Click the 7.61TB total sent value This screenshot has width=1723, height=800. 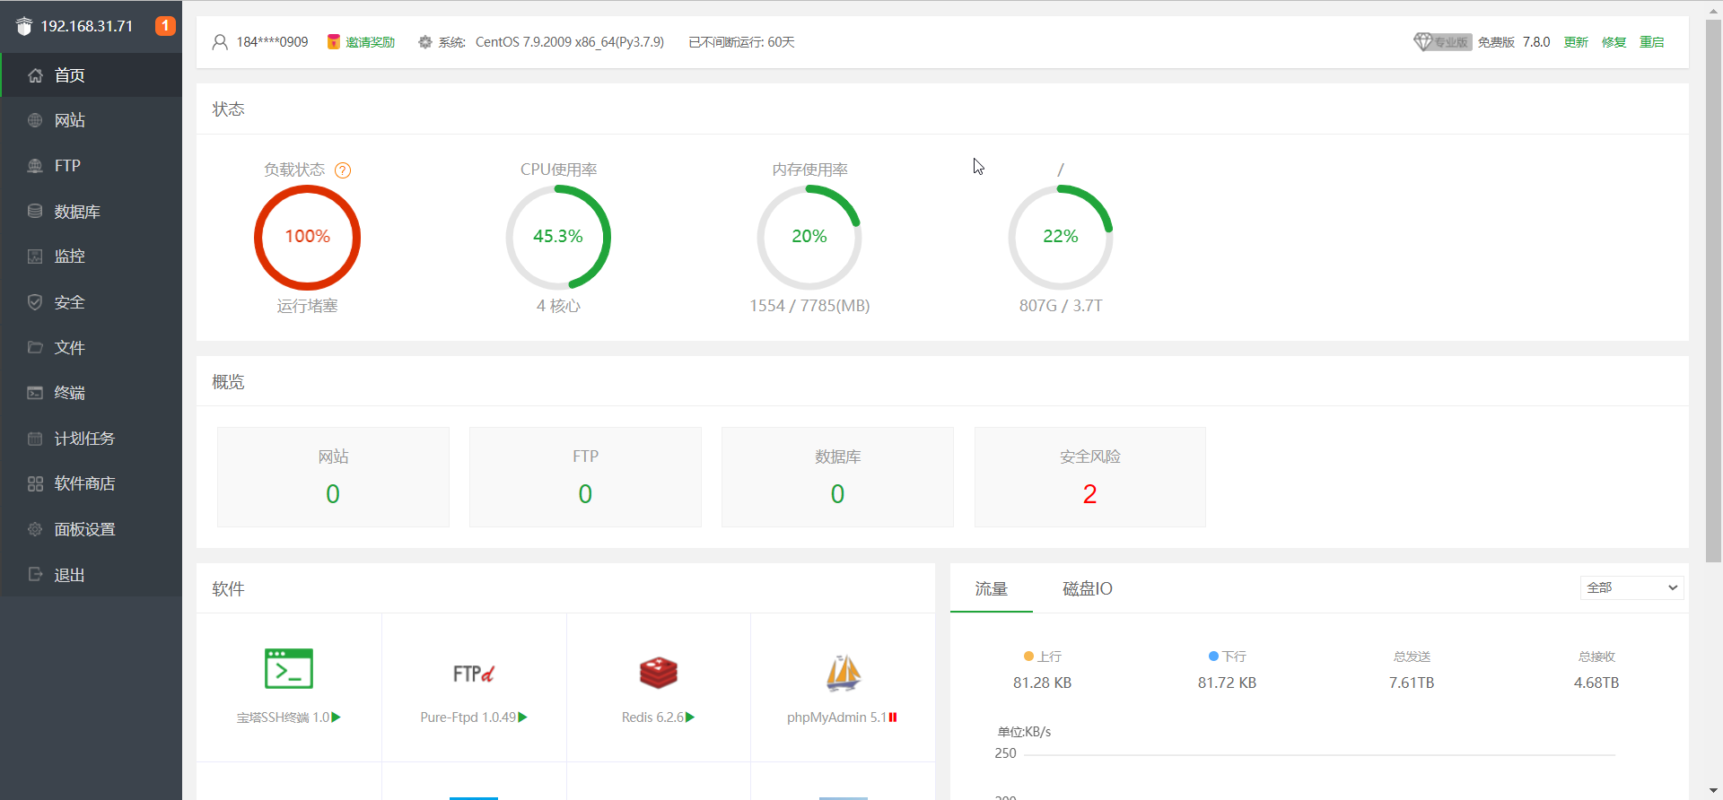1412,683
